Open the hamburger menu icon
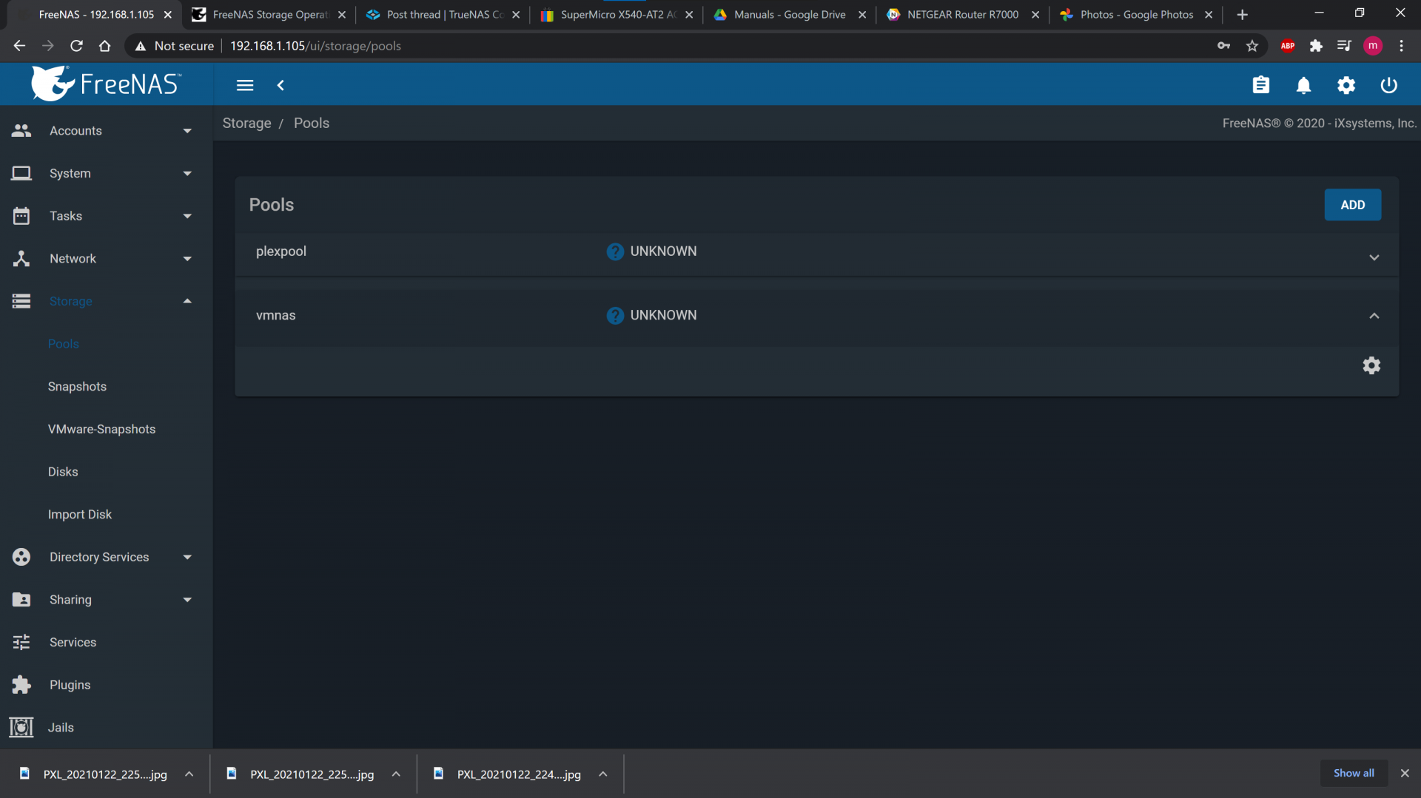1421x798 pixels. tap(245, 85)
